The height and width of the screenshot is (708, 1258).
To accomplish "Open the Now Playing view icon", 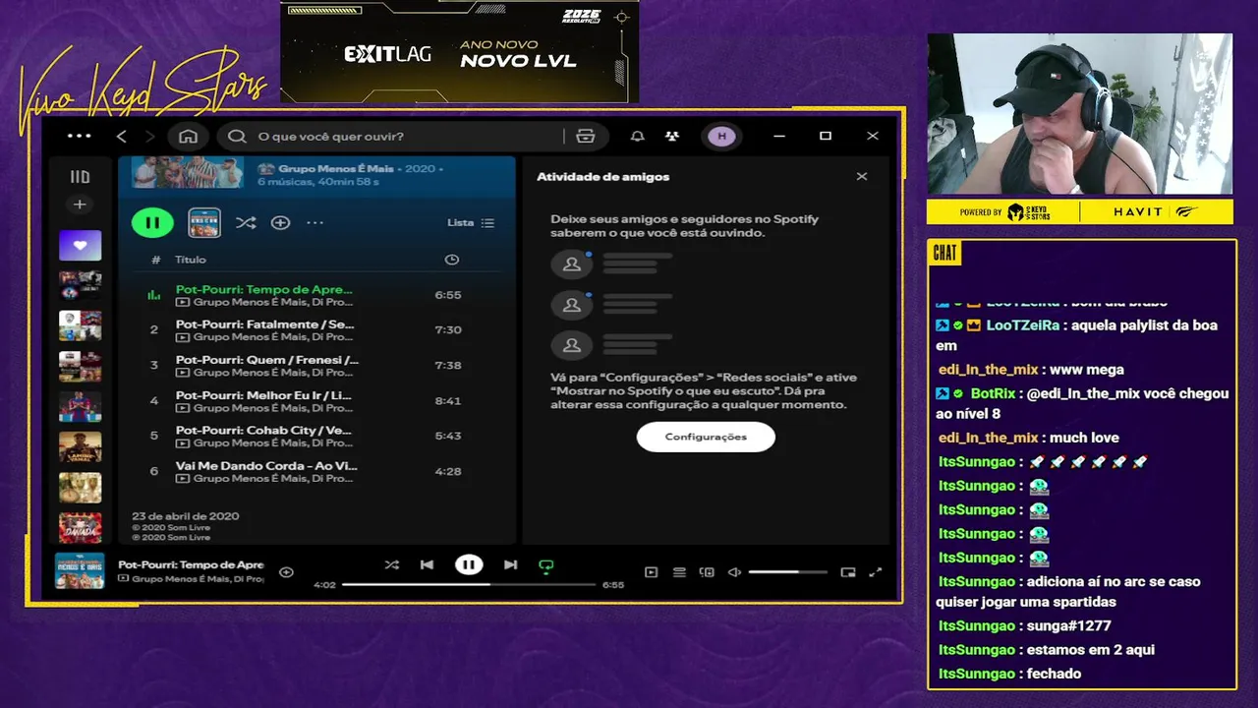I will [x=651, y=572].
